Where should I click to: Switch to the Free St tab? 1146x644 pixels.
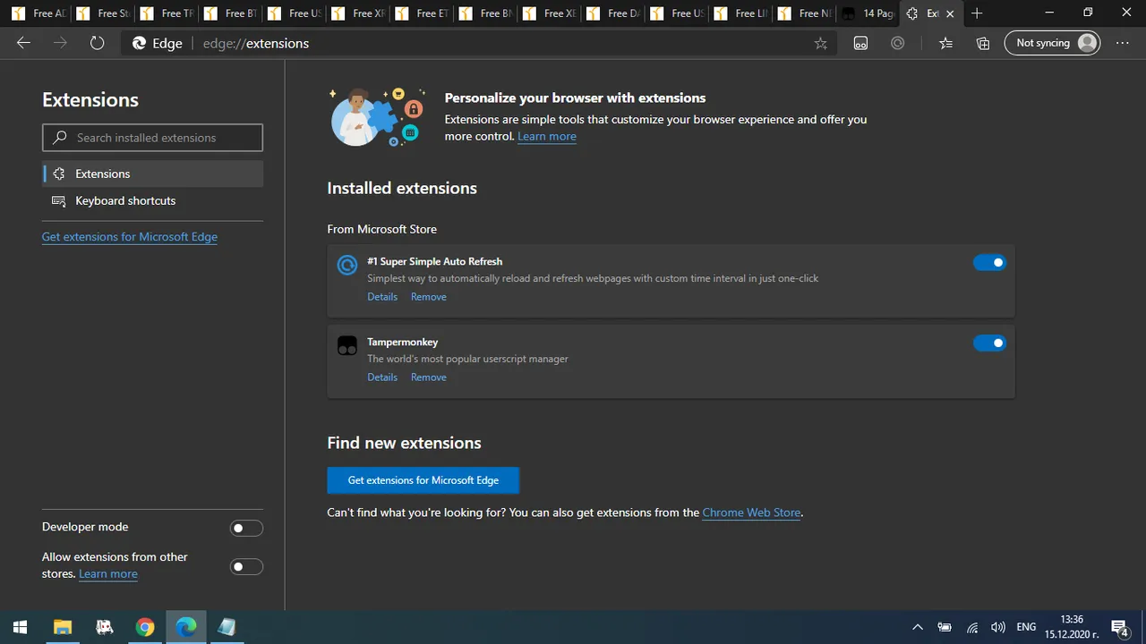point(103,13)
